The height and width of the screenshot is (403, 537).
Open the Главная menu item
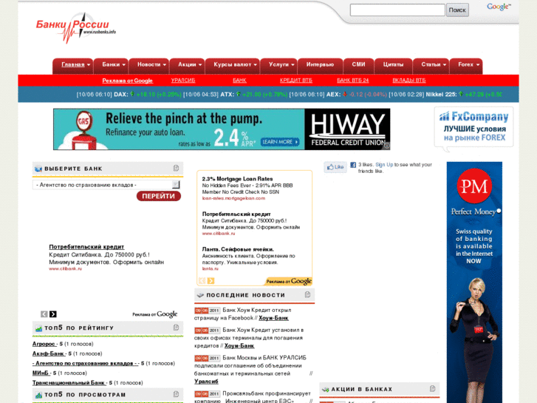coord(73,64)
